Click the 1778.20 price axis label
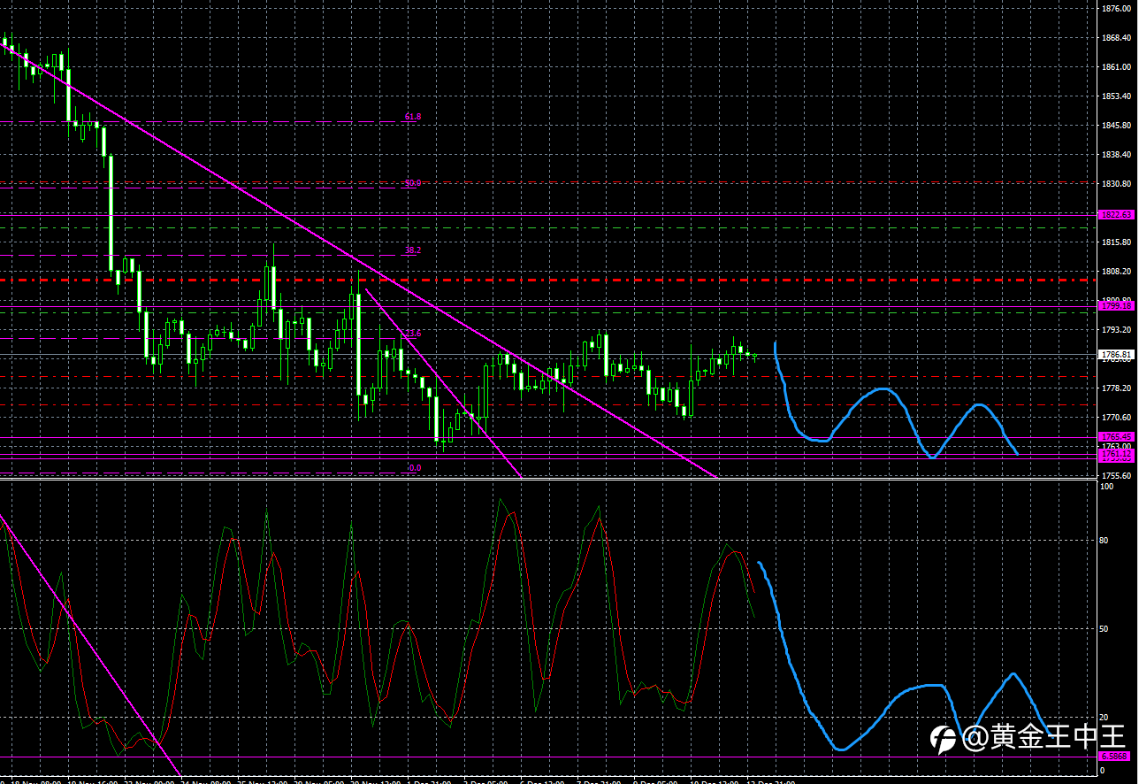Viewport: 1139px width, 784px height. (x=1116, y=388)
